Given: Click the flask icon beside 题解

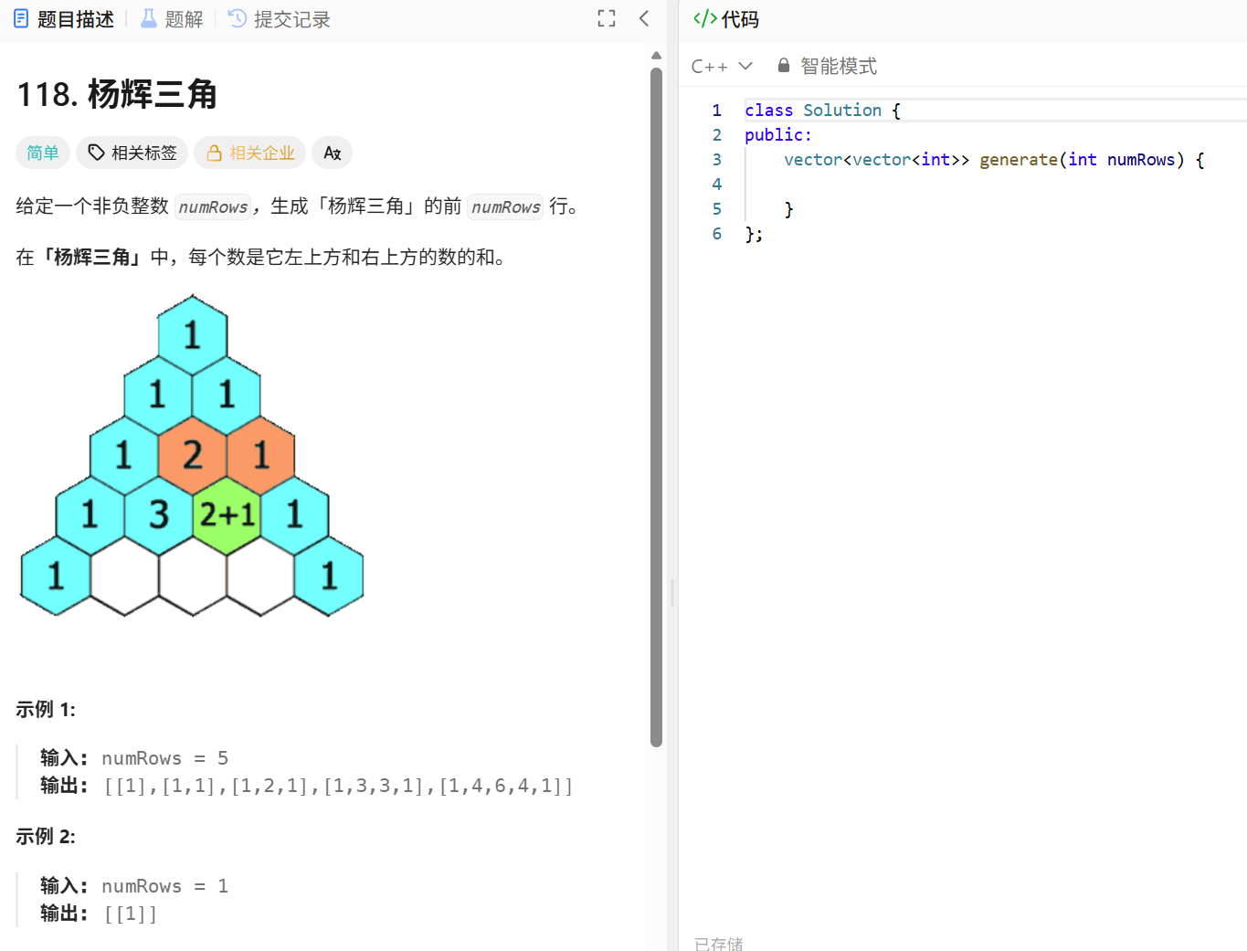Looking at the screenshot, I should pos(148,18).
